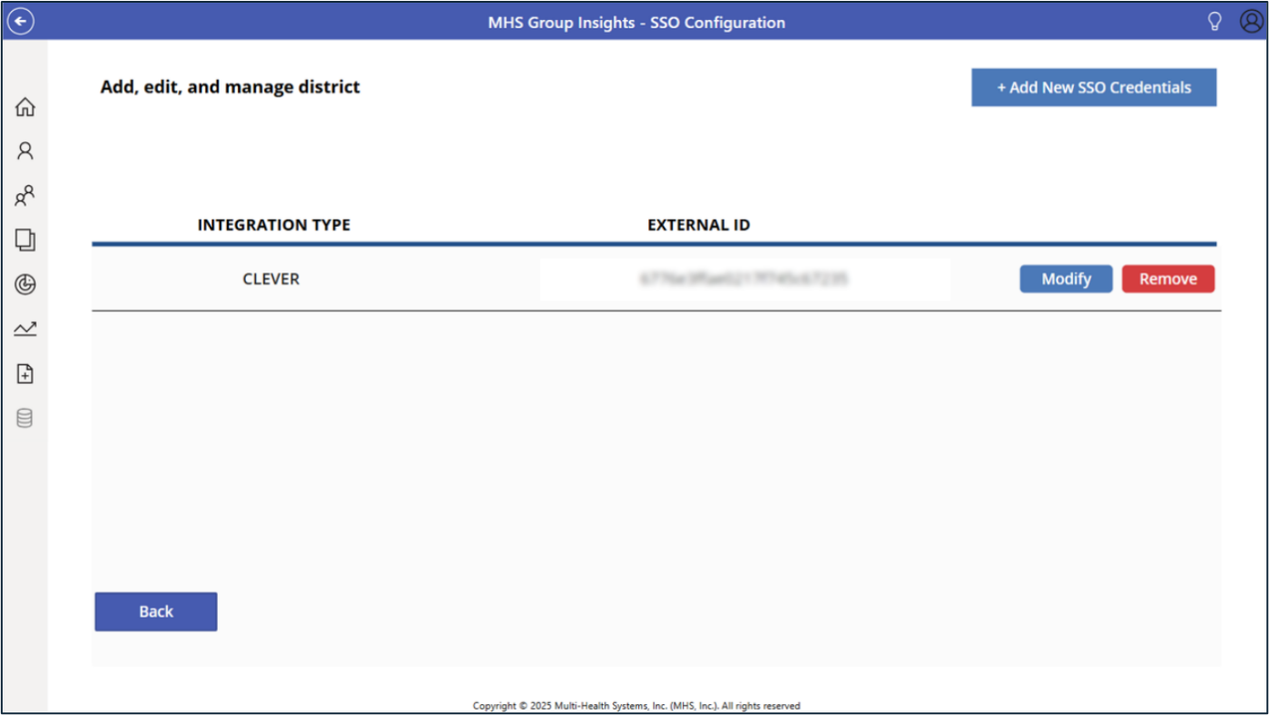The width and height of the screenshot is (1269, 715).
Task: Go to Home in the sidebar
Action: pyautogui.click(x=26, y=107)
